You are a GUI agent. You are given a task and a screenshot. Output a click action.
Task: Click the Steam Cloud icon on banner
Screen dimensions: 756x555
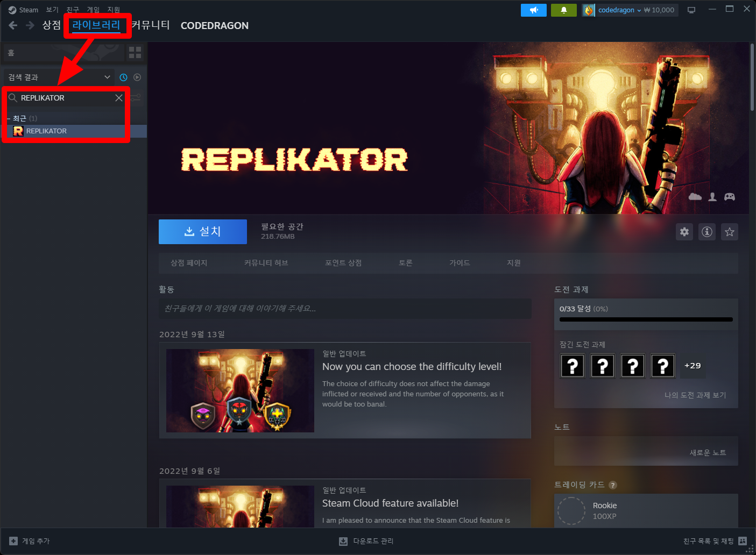coord(695,197)
